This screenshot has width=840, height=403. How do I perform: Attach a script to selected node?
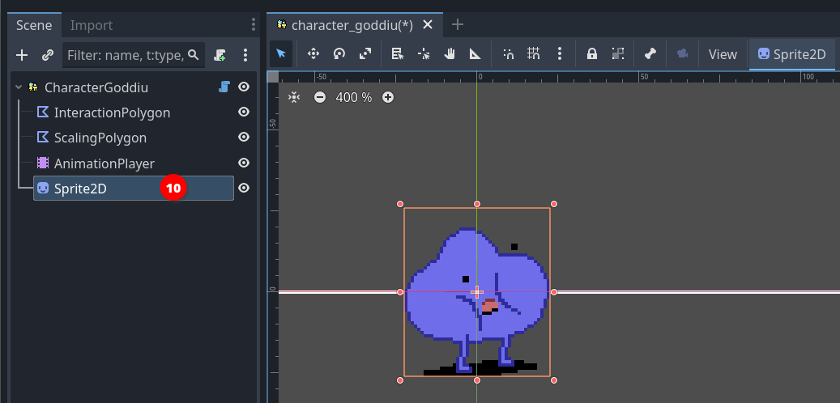[x=220, y=54]
